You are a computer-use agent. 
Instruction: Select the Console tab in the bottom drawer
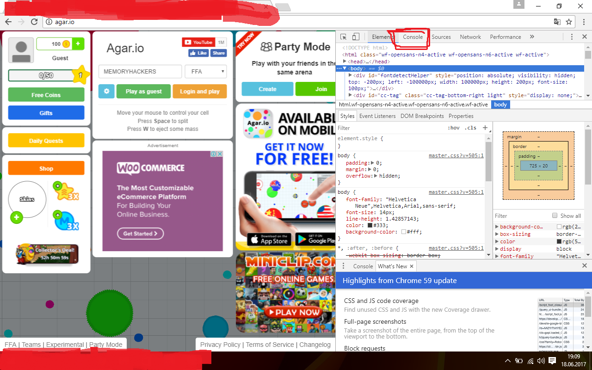(363, 266)
